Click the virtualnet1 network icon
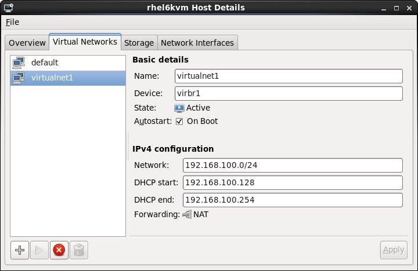The height and width of the screenshot is (271, 418). click(x=19, y=78)
